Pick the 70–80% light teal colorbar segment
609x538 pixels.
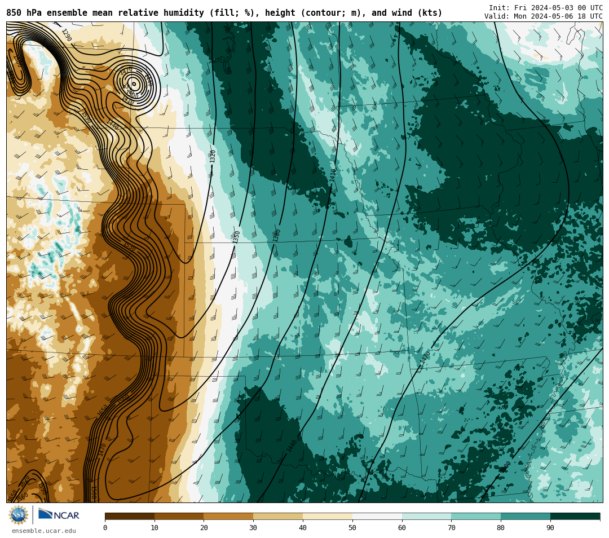pyautogui.click(x=476, y=517)
